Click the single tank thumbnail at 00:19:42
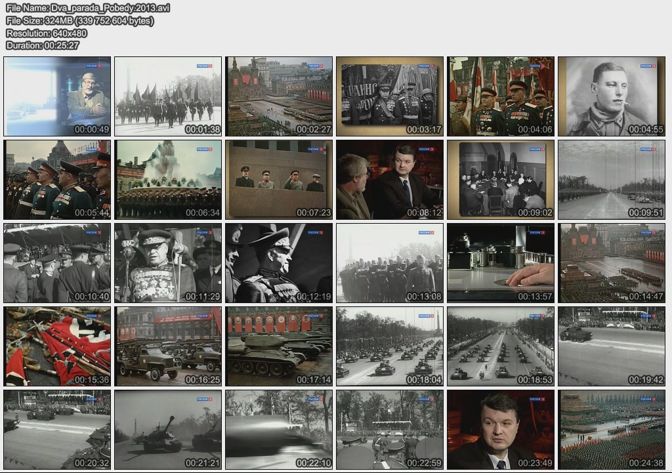 point(612,346)
